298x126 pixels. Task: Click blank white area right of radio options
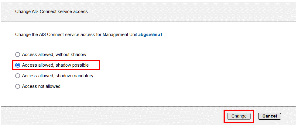tap(197, 70)
